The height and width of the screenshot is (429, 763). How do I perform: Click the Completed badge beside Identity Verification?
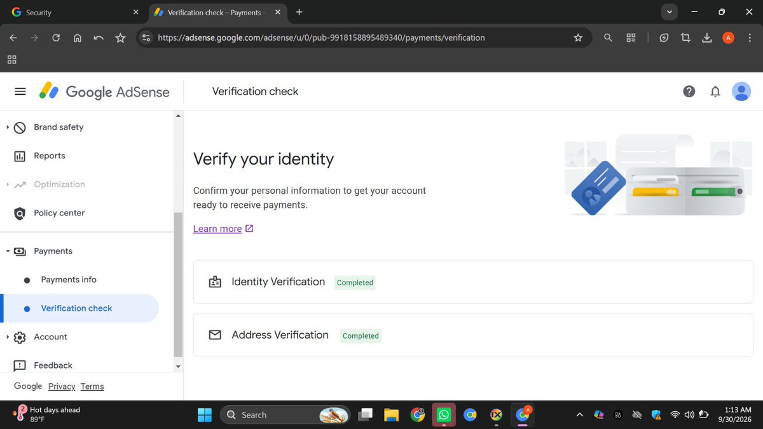[x=355, y=283]
